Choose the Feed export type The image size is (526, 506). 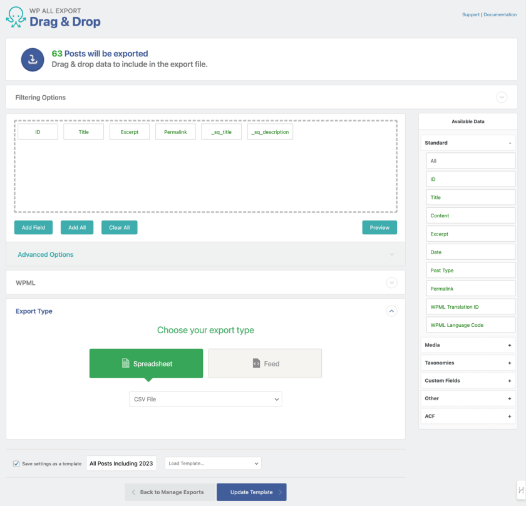tap(265, 363)
